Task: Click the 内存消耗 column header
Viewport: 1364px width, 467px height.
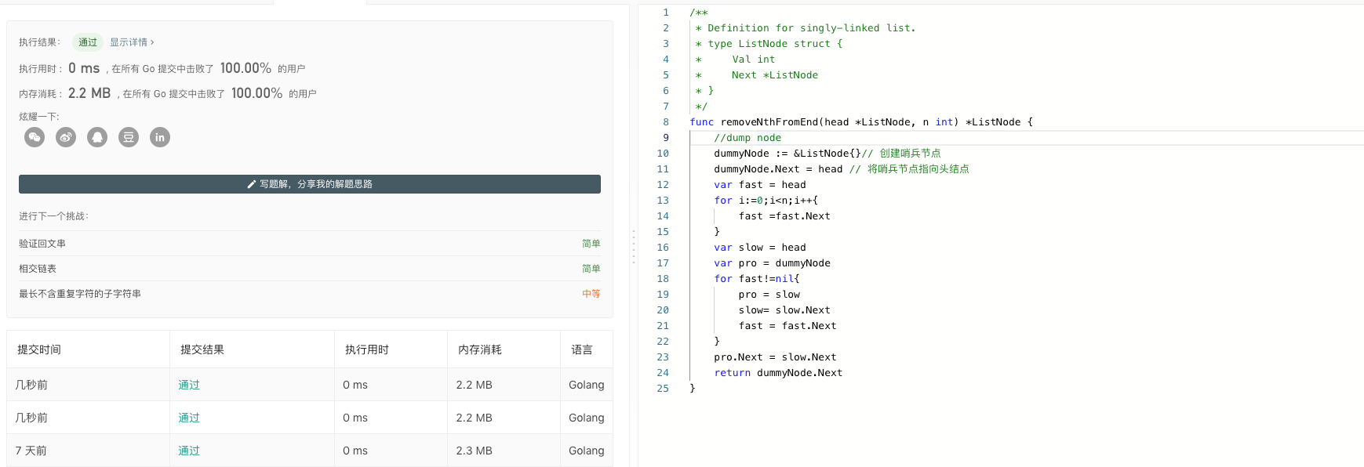Action: 479,349
